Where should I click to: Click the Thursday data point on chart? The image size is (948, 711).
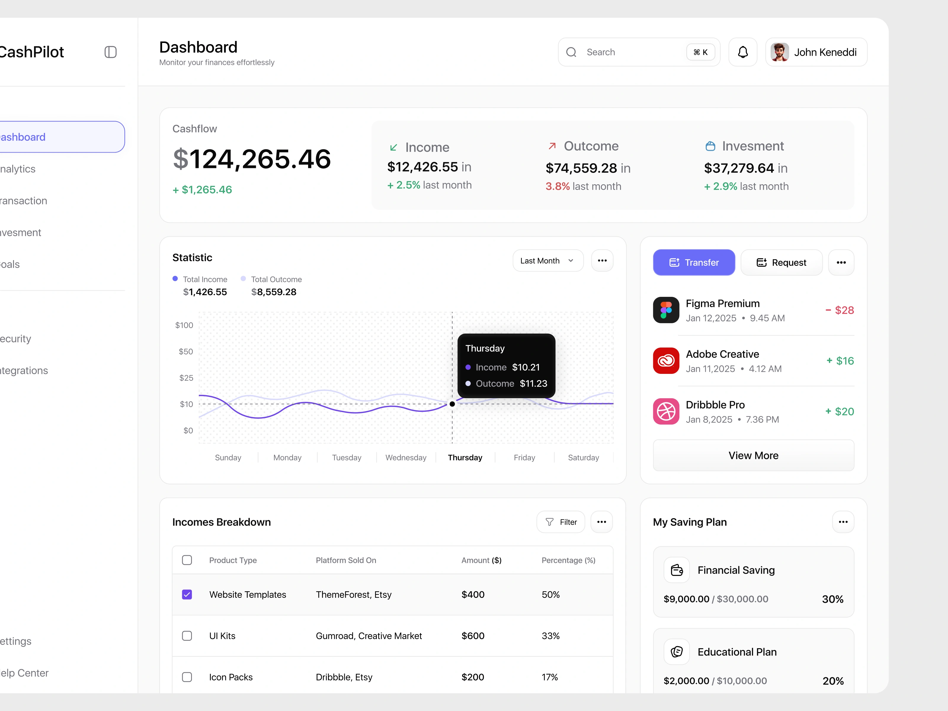pos(452,404)
